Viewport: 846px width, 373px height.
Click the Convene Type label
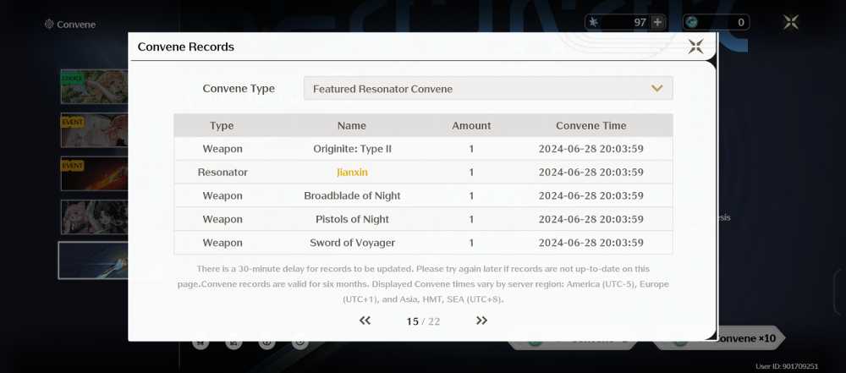[239, 89]
